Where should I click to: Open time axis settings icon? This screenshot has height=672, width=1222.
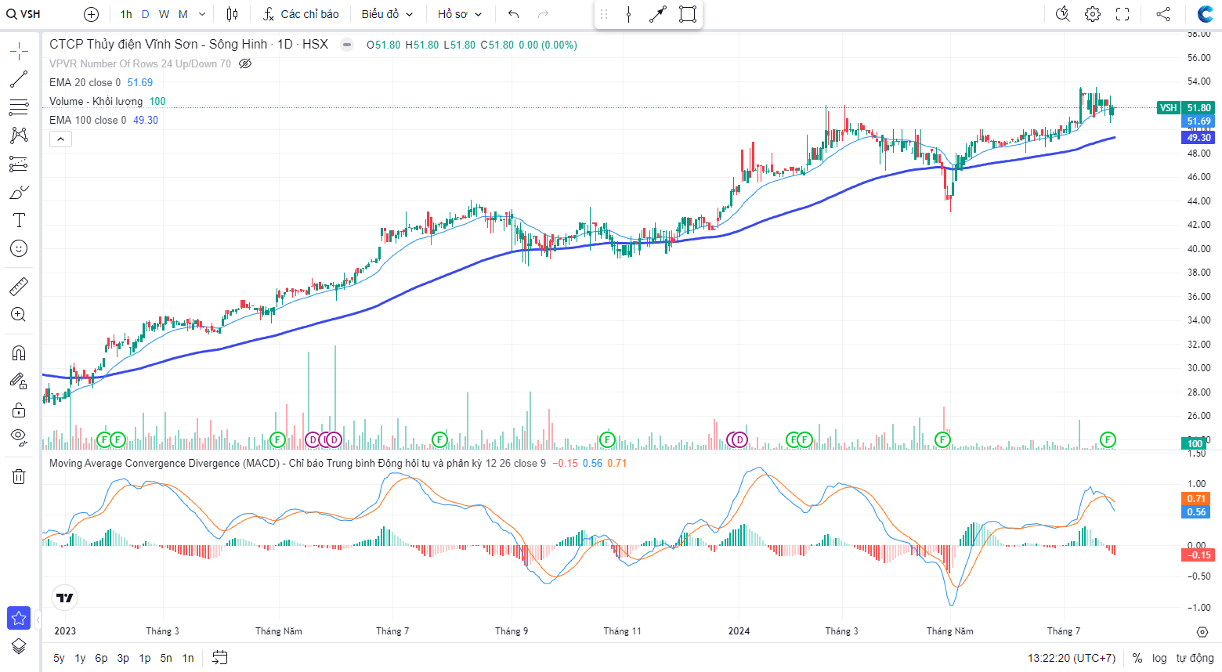click(1202, 631)
